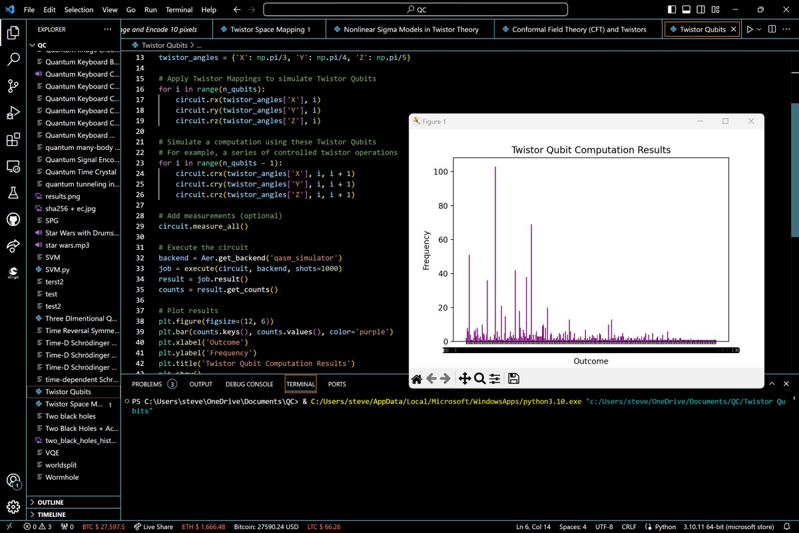Expand the OUTLINE section
799x533 pixels.
pos(51,502)
